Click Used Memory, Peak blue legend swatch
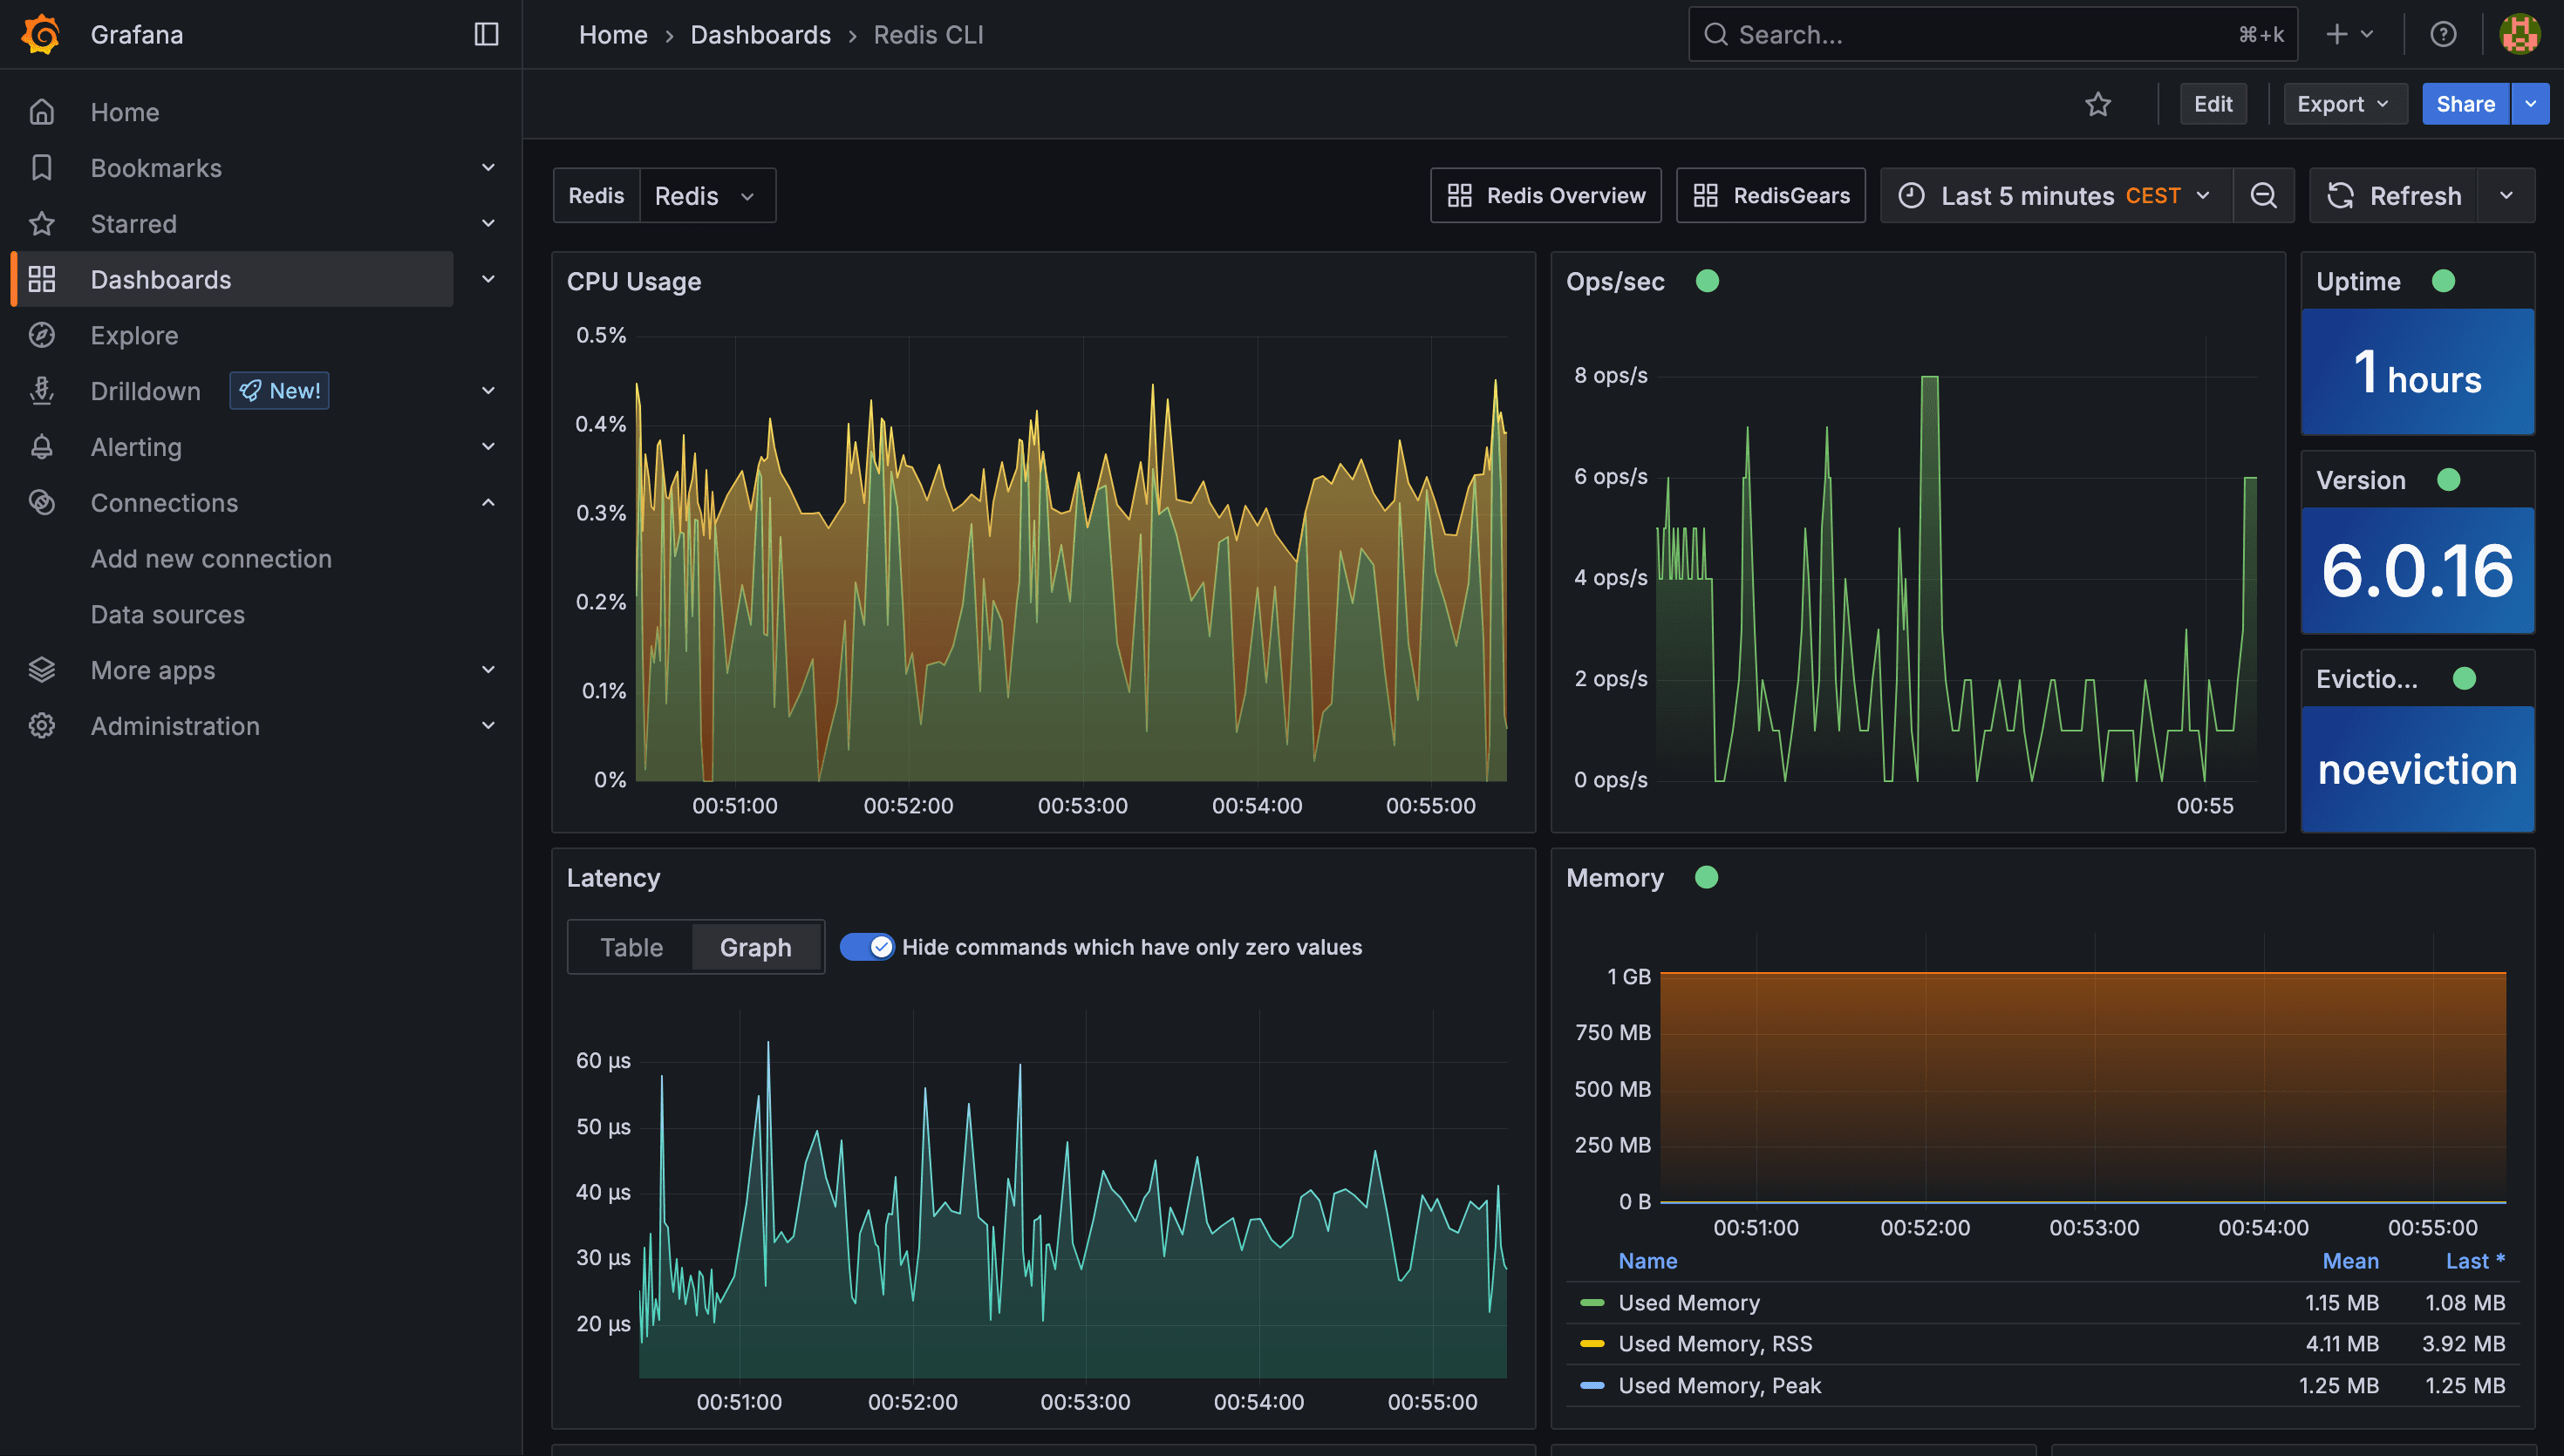This screenshot has width=2564, height=1456. point(1592,1385)
